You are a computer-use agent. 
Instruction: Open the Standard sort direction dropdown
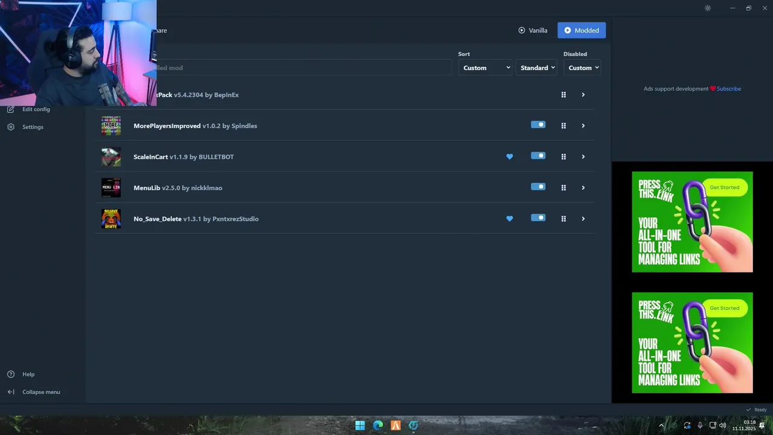coord(537,68)
